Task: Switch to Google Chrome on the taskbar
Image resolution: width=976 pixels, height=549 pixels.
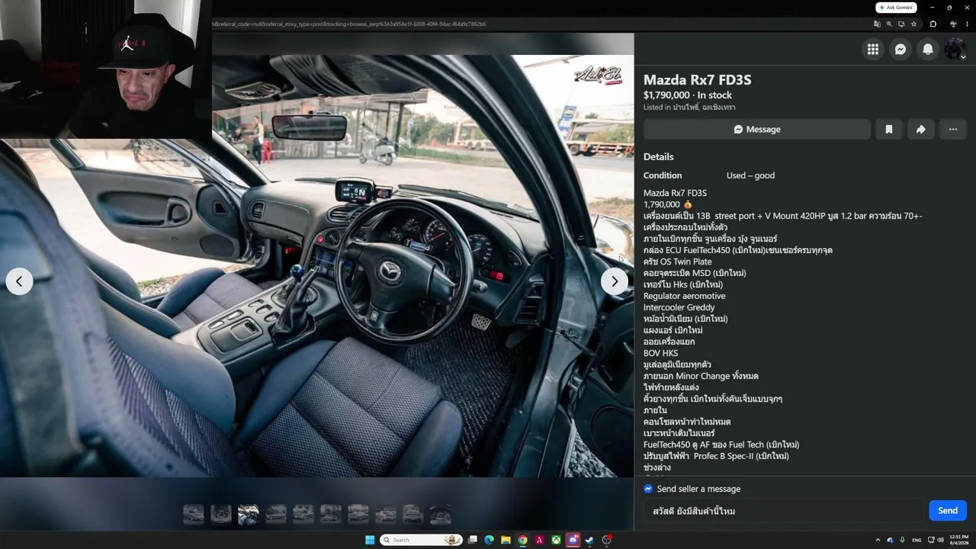Action: [x=522, y=540]
